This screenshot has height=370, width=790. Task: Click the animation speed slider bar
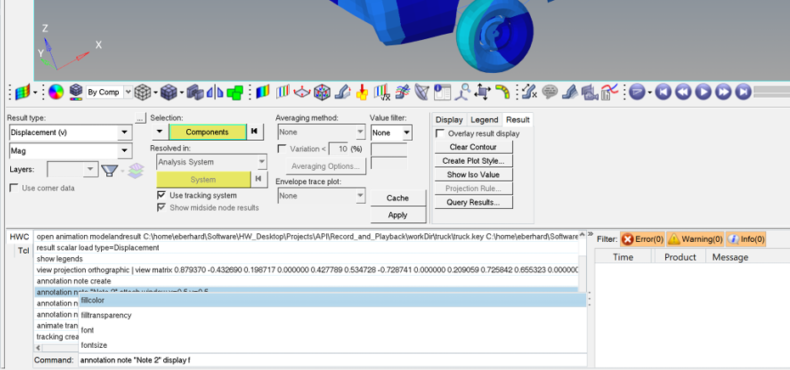coord(772,92)
